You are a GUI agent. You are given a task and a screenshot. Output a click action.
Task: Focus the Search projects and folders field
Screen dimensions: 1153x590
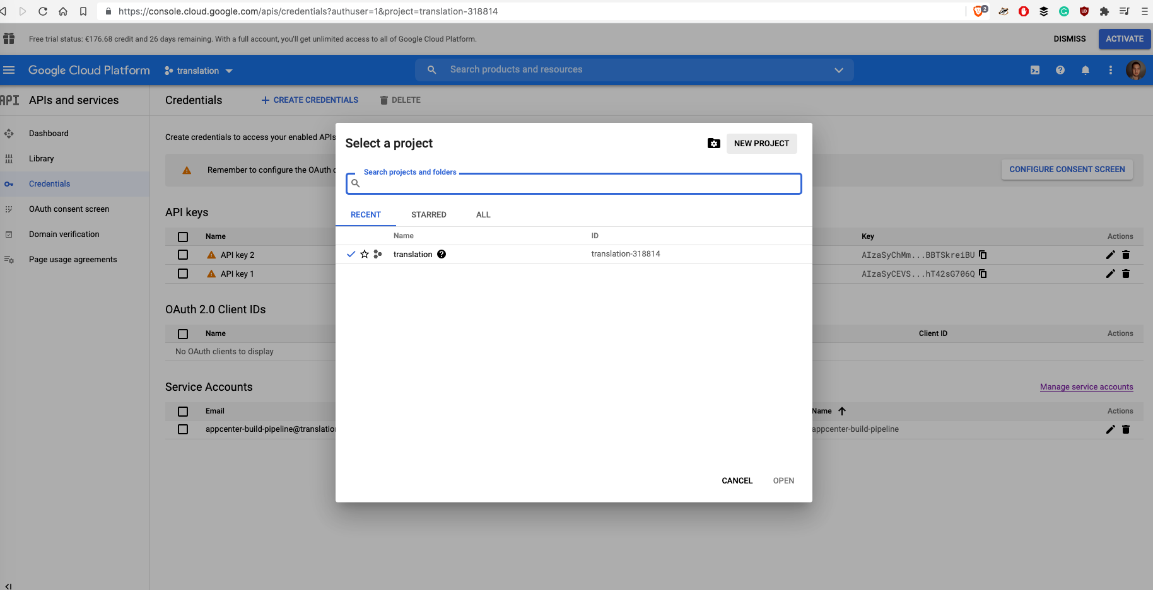click(x=574, y=183)
